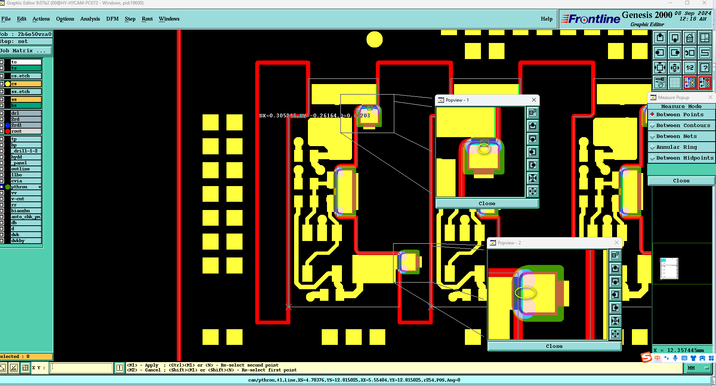The height and width of the screenshot is (386, 716).
Task: Click the crosshair square snap icon at bottom-left
Action: tap(25, 368)
